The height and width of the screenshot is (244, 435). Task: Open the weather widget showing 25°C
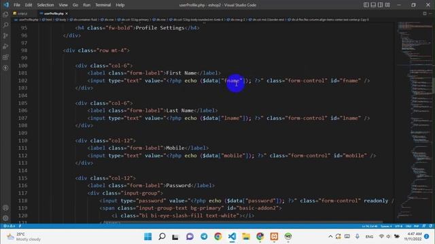tap(24, 237)
